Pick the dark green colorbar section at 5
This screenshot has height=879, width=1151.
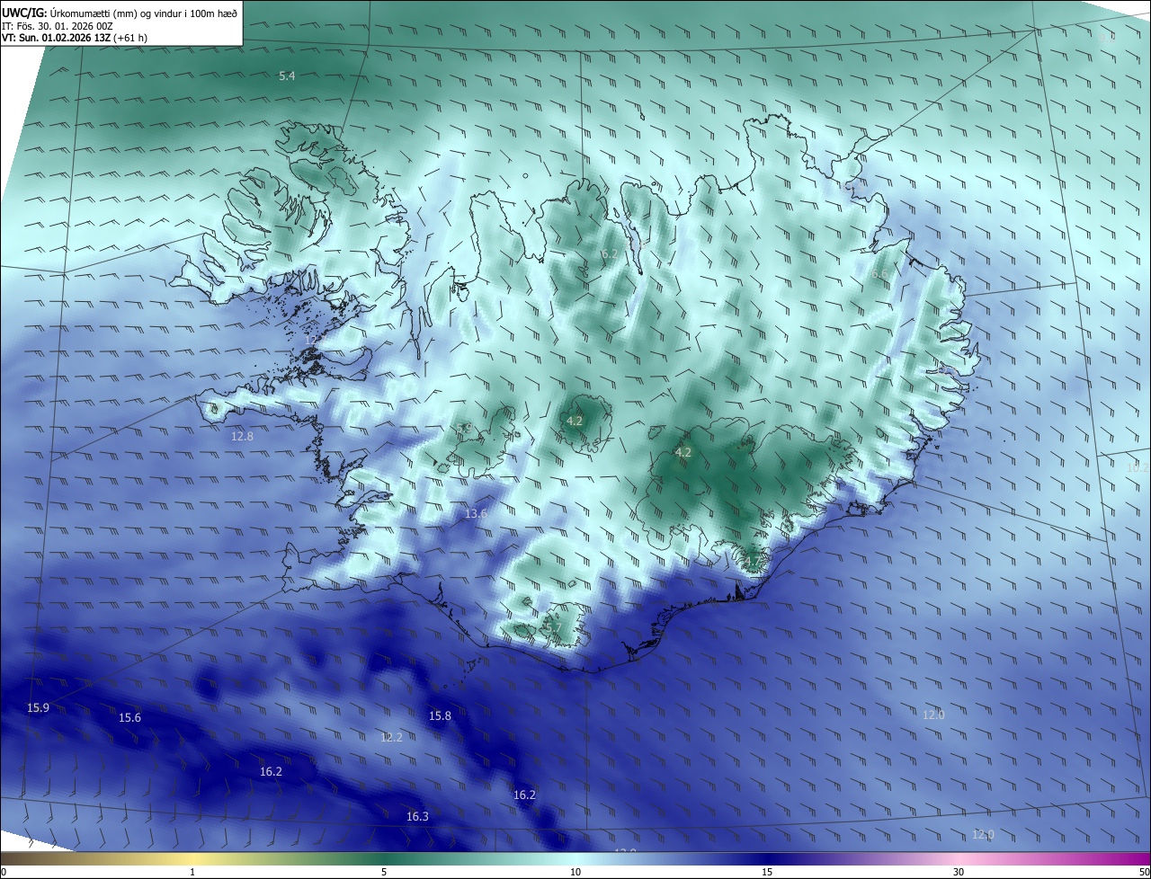point(384,858)
